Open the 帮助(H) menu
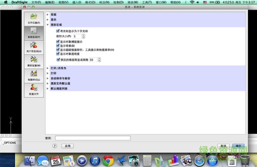Image resolution: width=257 pixels, height=167 pixels. coord(175,2)
